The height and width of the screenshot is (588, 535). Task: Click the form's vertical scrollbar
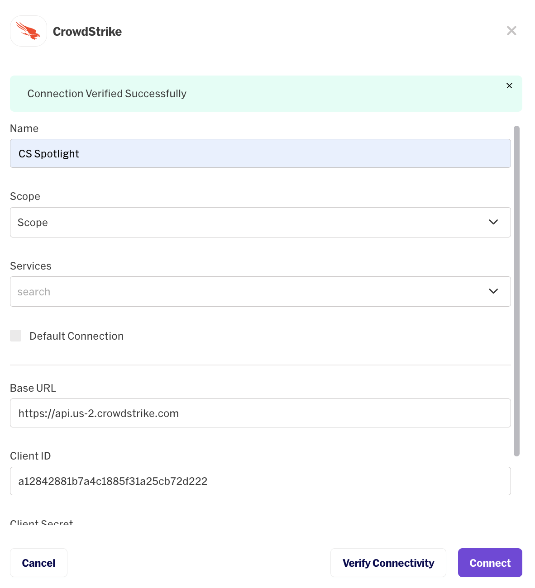click(x=516, y=291)
